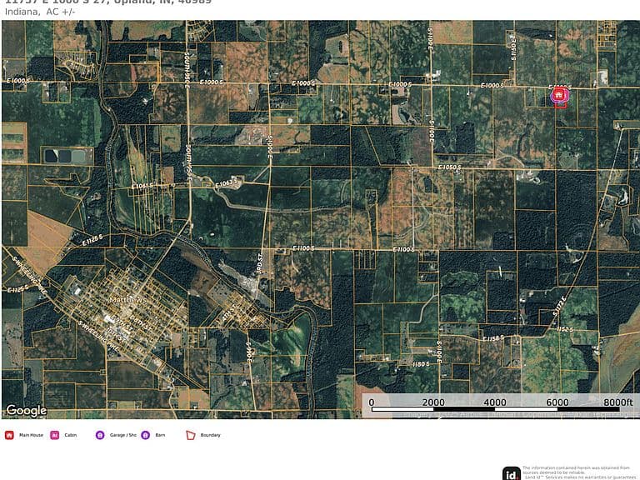The width and height of the screenshot is (640, 480).
Task: Click the '8000ft' scale bar label
Action: point(618,402)
